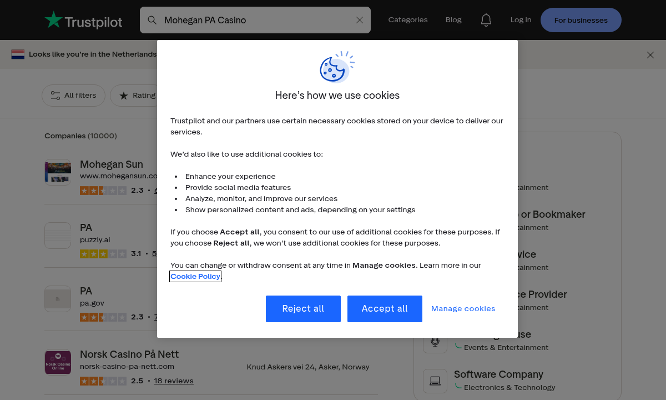666x400 pixels.
Task: Click the Mohegan Sun company thumbnail
Action: 58,172
